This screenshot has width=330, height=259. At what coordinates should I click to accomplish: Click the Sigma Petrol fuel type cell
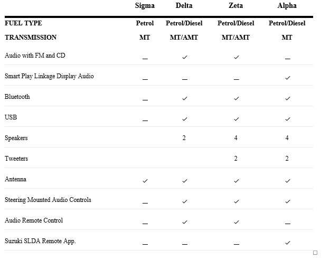(145, 23)
